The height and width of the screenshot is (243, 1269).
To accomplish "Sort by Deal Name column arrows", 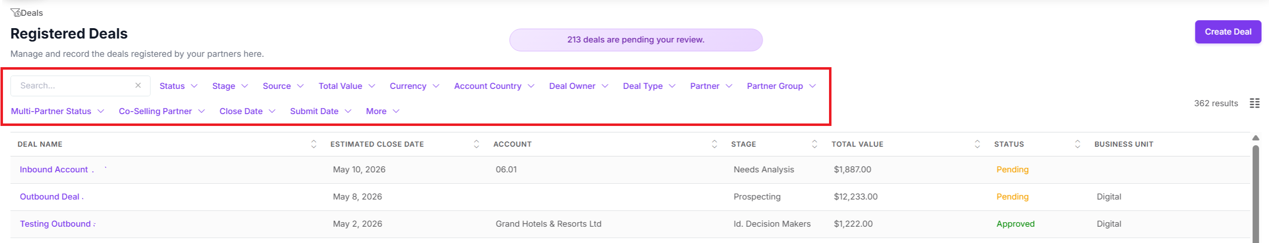I will [313, 144].
